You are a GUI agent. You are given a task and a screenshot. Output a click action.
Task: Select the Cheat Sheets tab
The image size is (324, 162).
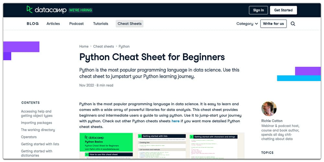tap(130, 24)
